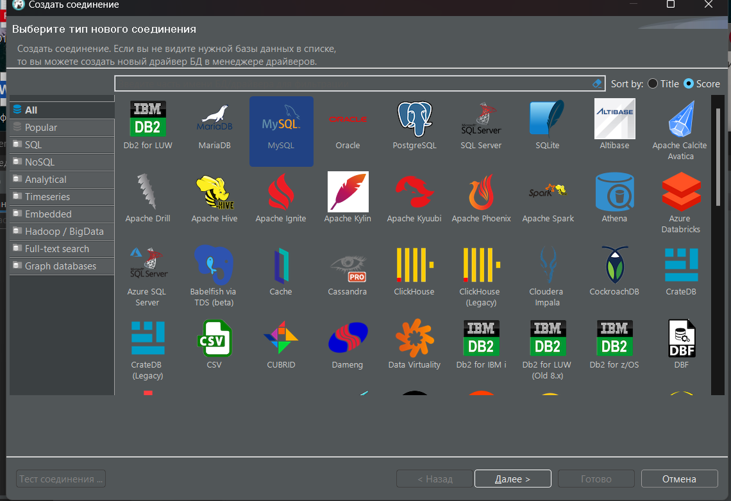Select the Db2 for z/OS icon

(614, 338)
